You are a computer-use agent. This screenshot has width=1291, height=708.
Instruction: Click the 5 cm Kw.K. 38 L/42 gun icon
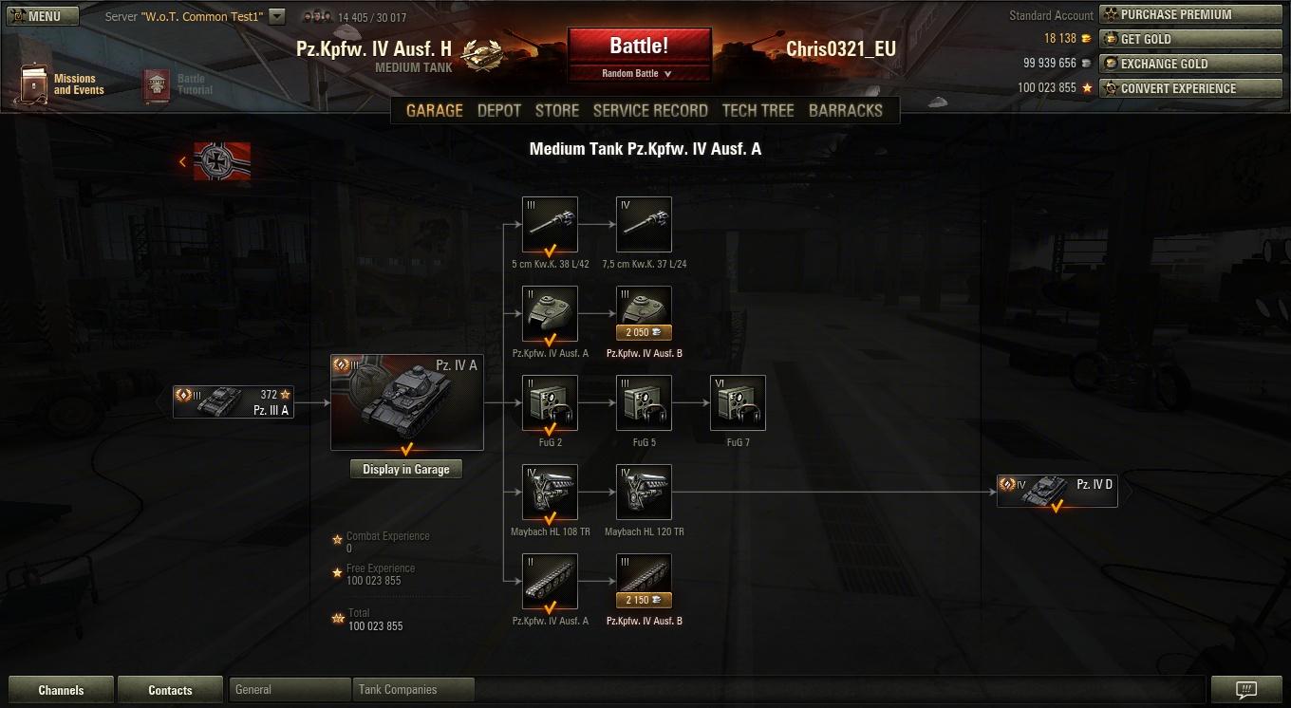[550, 225]
